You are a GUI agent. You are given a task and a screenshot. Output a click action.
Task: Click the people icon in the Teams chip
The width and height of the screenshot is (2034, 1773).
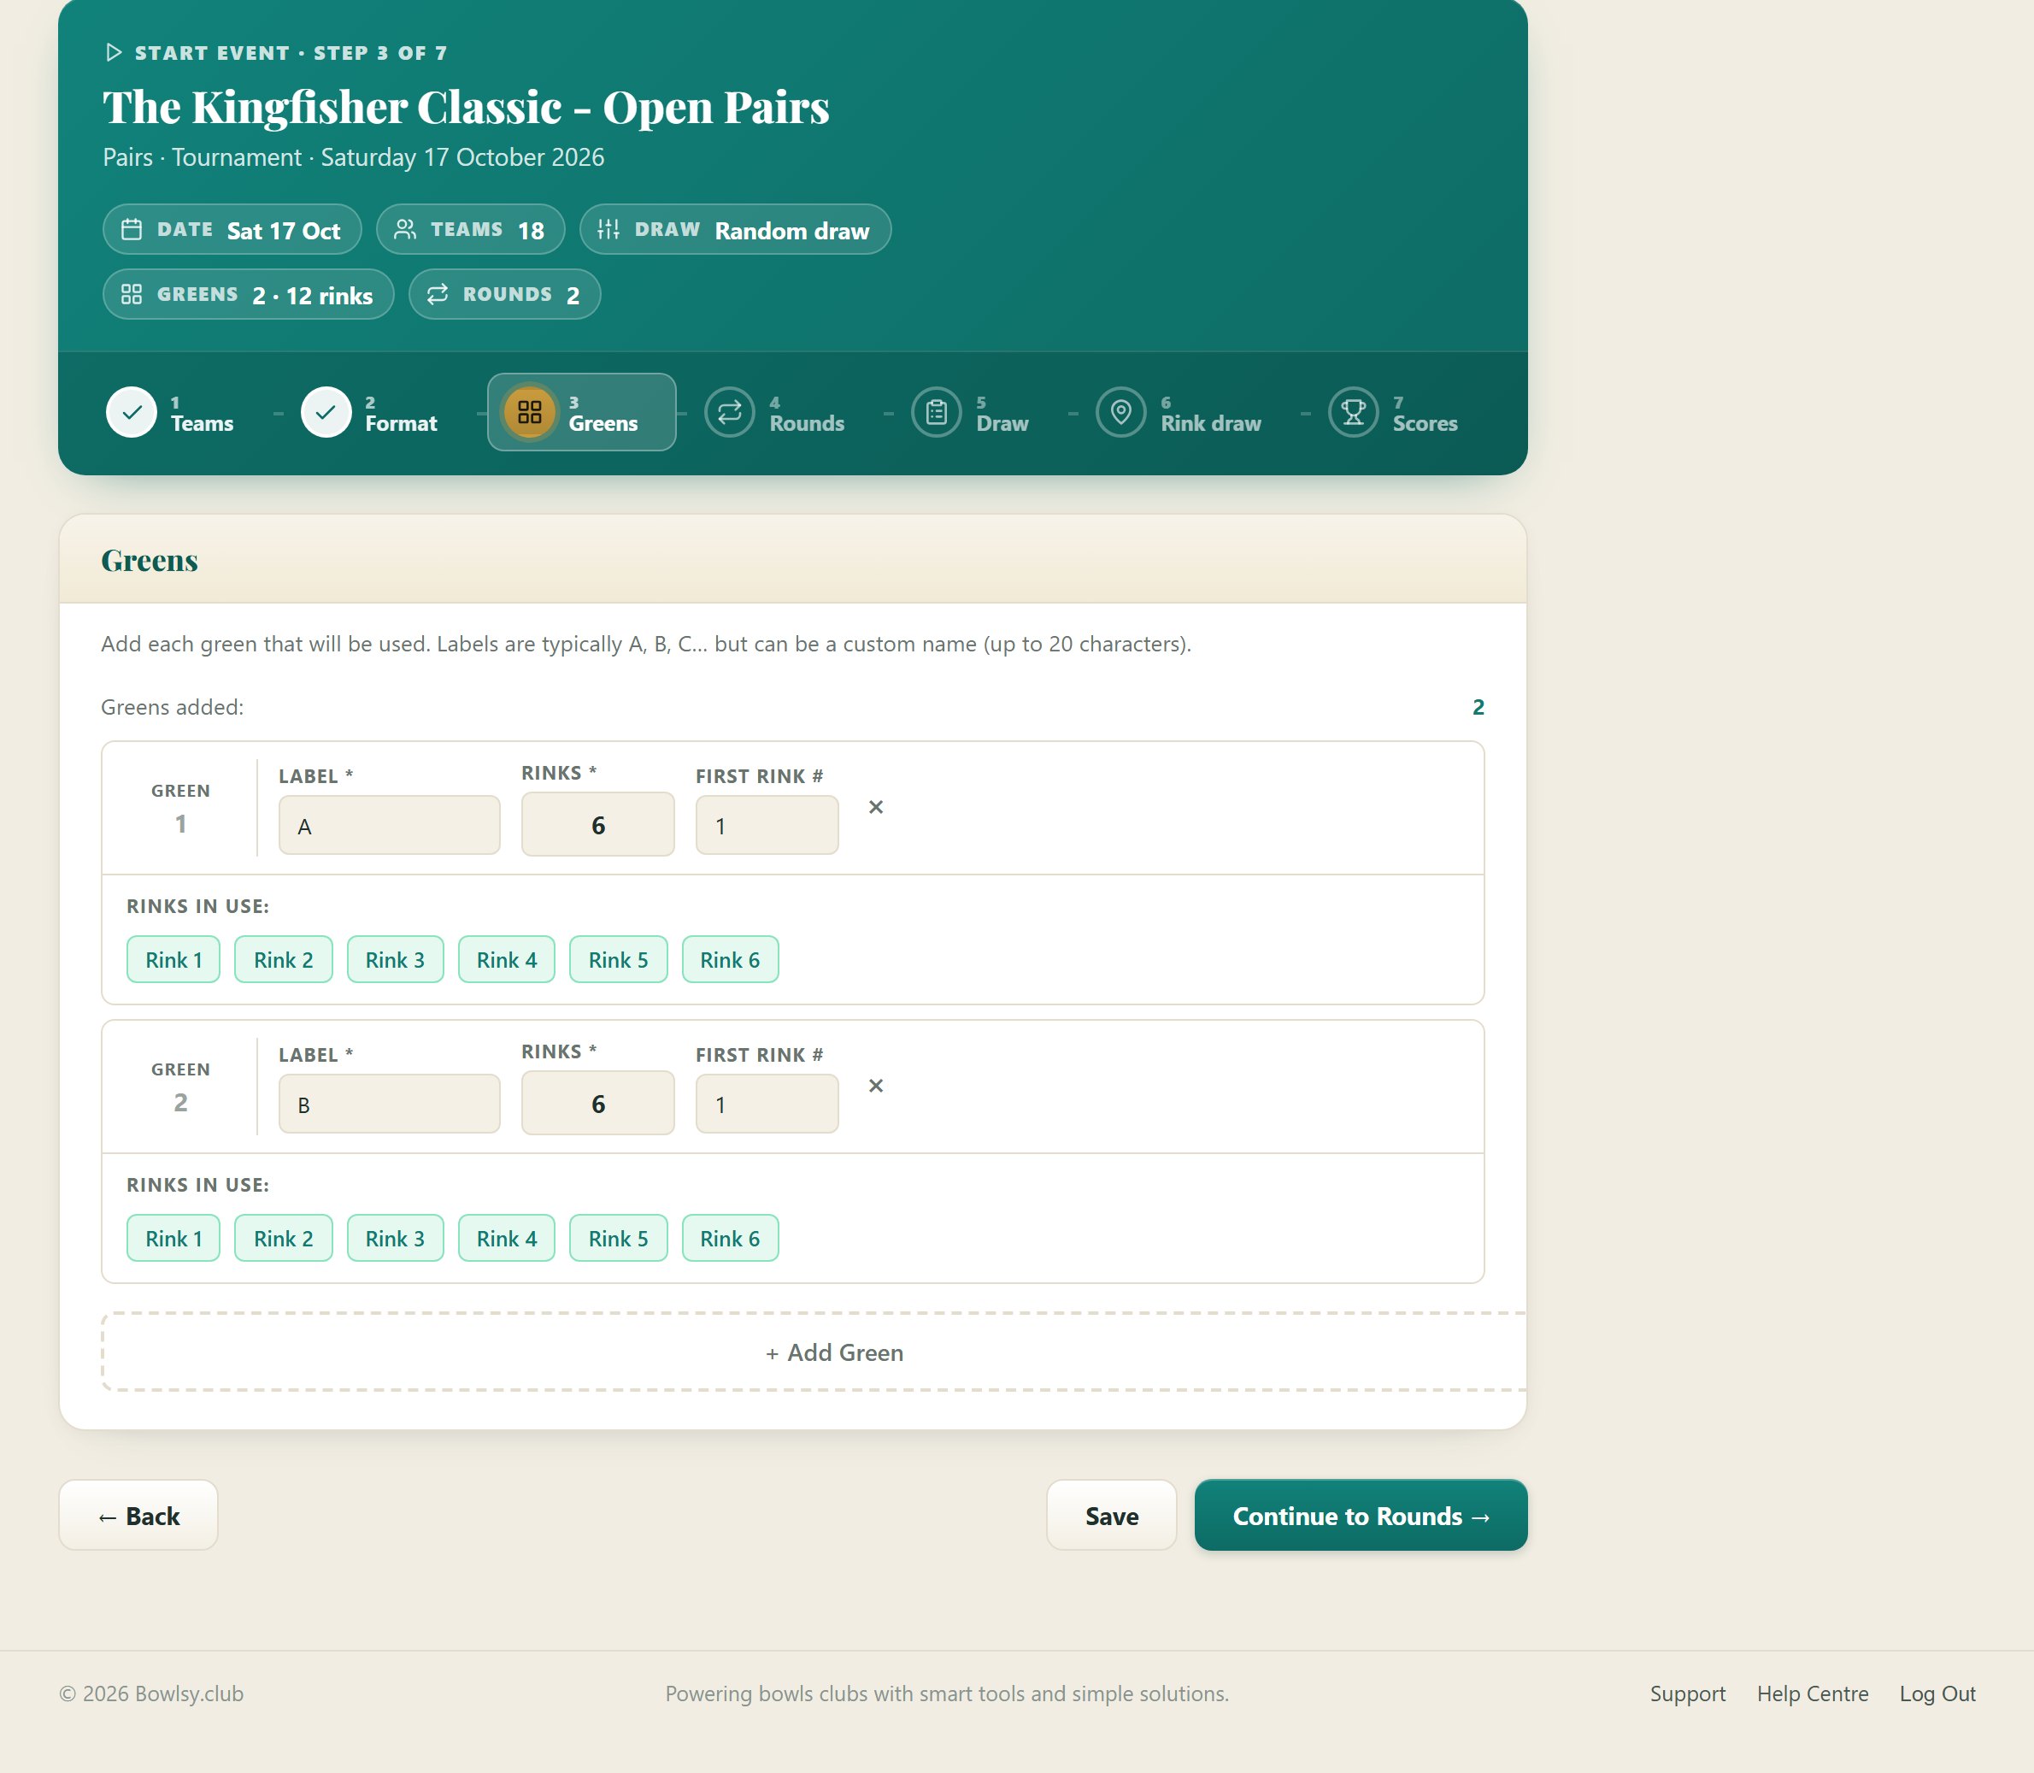coord(404,230)
